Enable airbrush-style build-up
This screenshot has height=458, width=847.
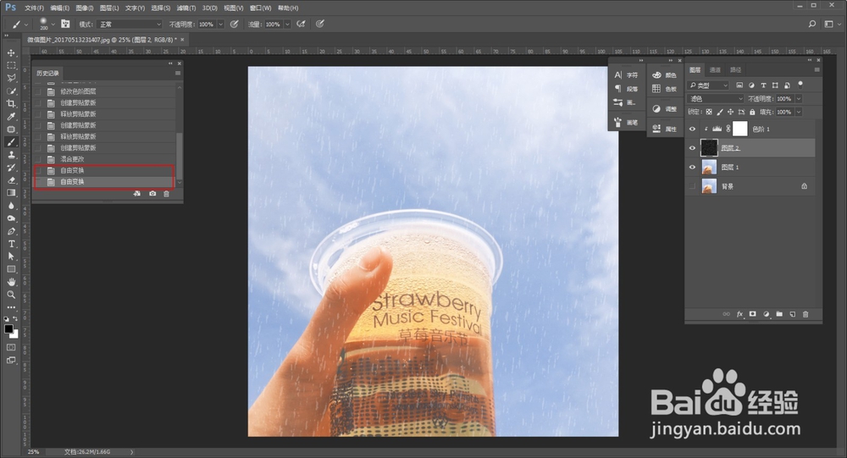tap(301, 24)
